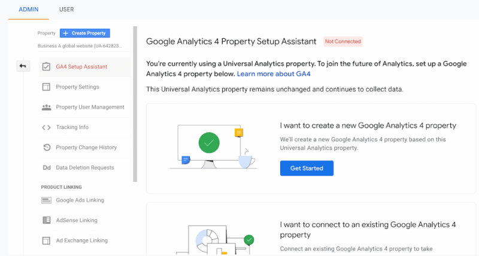Screen dimensions: 479x256
Task: Click the Data Deletion Requests Dd icon
Action: pyautogui.click(x=46, y=168)
